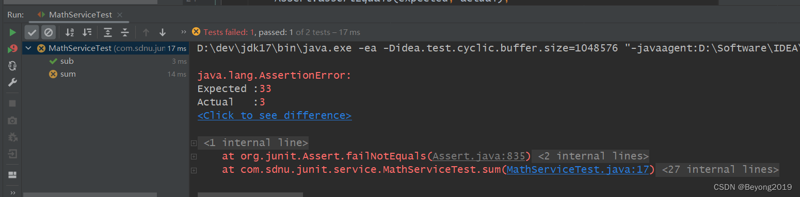This screenshot has width=800, height=197.
Task: Toggle auto-test icon in left sidebar
Action: 12,66
